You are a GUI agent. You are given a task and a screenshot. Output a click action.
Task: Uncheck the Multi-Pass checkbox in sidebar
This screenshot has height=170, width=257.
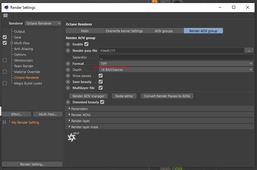click(x=5, y=43)
